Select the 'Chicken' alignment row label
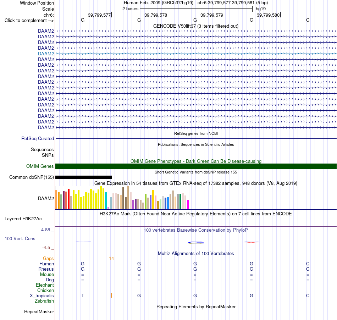The height and width of the screenshot is (320, 337). [x=45, y=290]
